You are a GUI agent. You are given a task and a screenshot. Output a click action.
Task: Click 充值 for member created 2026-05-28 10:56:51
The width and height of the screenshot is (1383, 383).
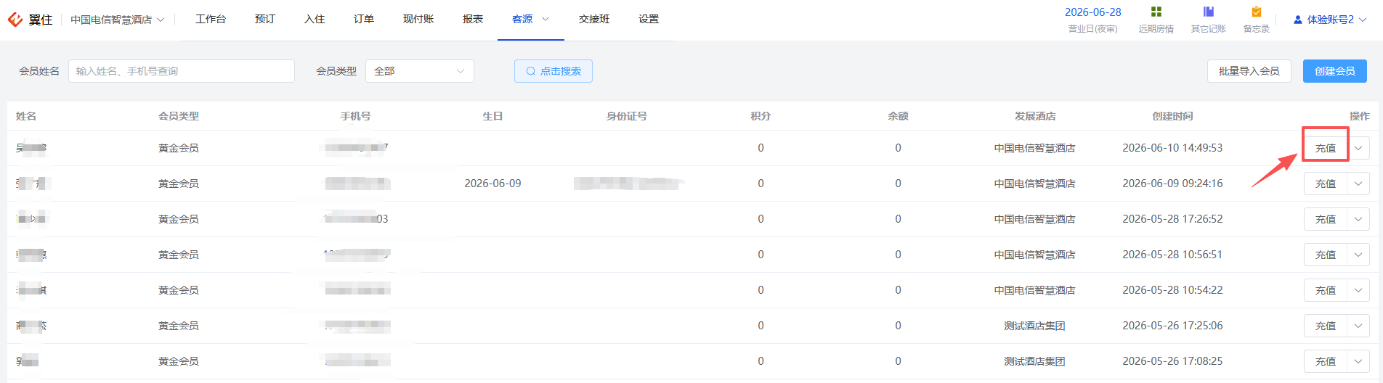1326,255
